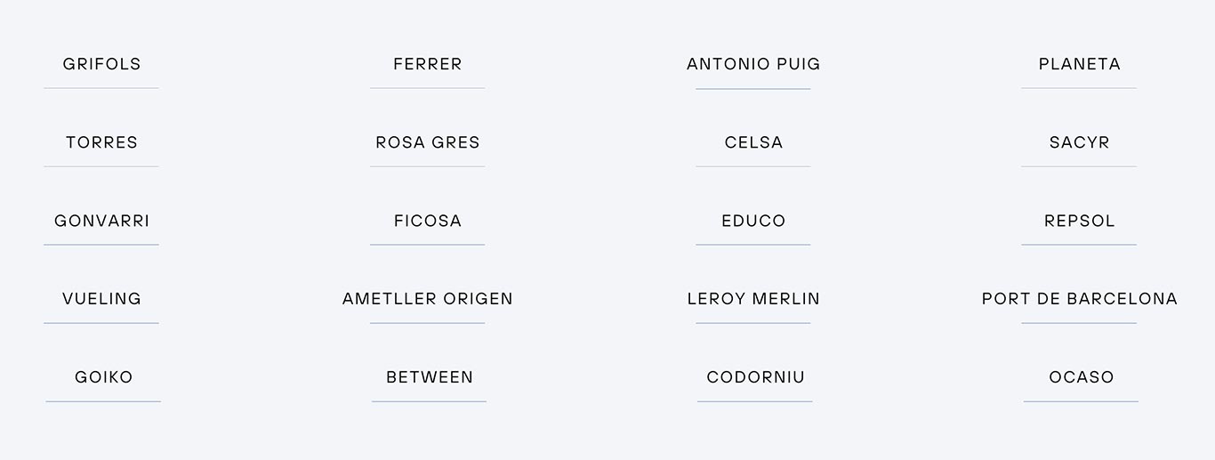Screen dimensions: 1215x460
Task: Open the EDUCO client name
Action: (x=753, y=221)
